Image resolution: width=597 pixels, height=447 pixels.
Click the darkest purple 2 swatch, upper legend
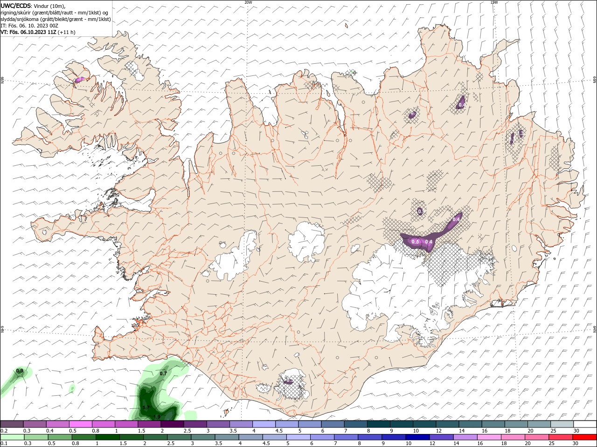[x=172, y=424]
